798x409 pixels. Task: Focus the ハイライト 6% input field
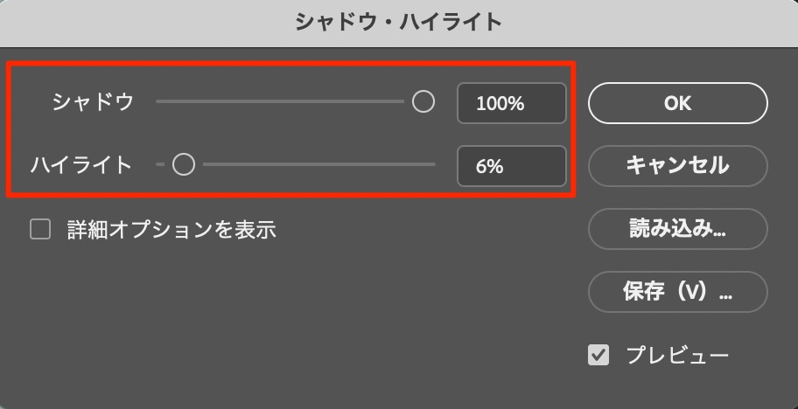[511, 166]
